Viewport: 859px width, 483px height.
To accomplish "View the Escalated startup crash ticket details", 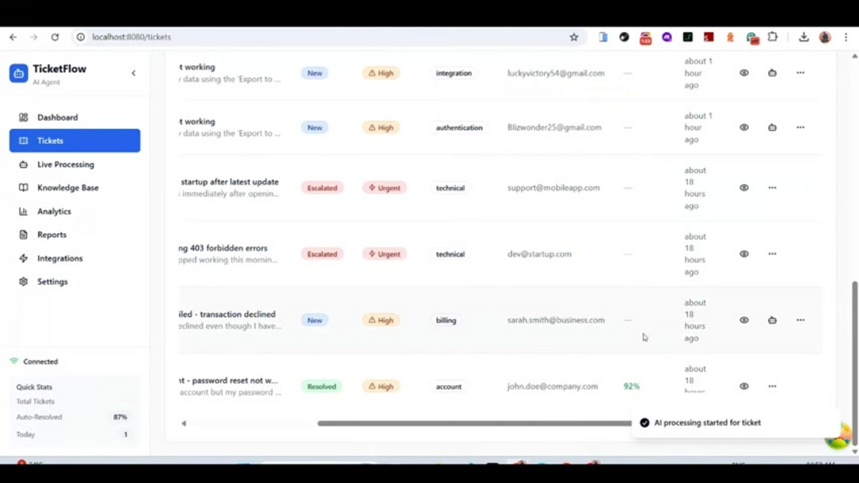I will click(744, 187).
